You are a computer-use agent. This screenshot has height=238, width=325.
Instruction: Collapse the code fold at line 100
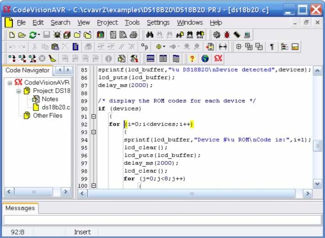tap(93, 185)
